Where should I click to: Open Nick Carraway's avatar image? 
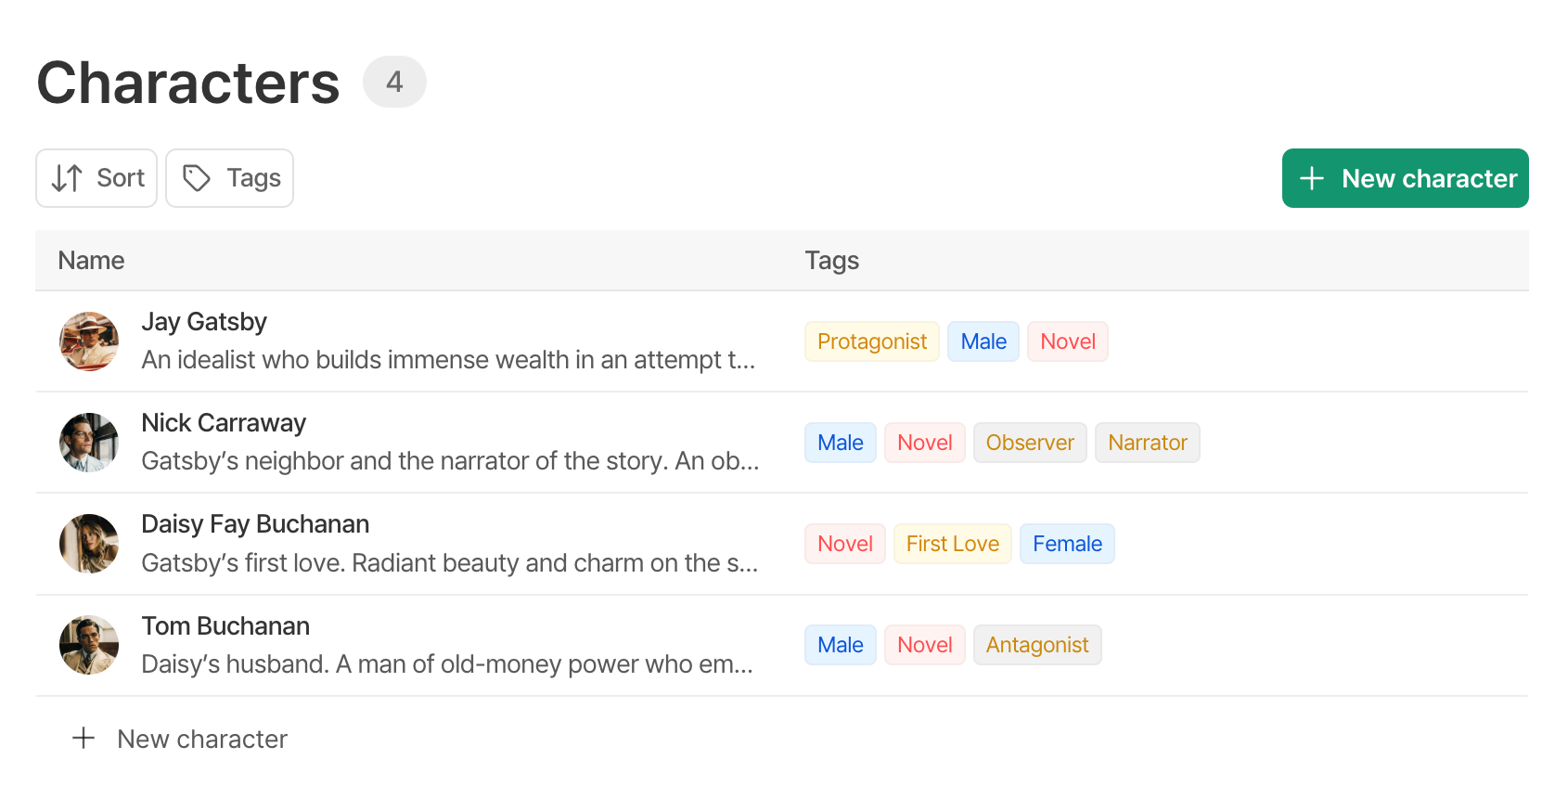[89, 443]
